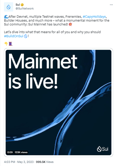
Task: Play the Mainnet is live video
Action: tap(59, 102)
